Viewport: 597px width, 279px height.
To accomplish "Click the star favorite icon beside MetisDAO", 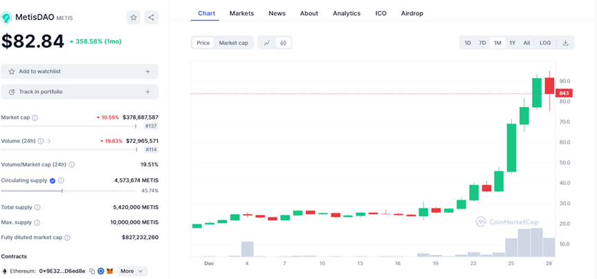I will [134, 17].
